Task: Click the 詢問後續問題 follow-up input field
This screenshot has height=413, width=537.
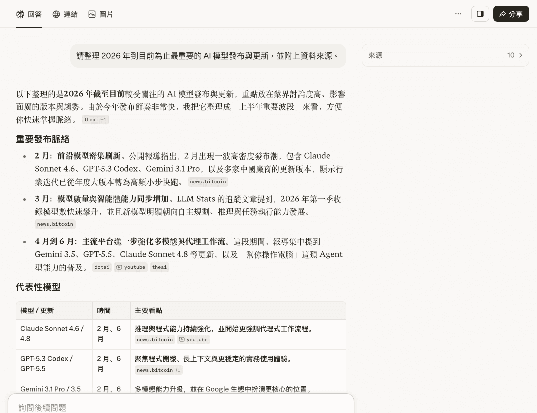Action: (181, 407)
